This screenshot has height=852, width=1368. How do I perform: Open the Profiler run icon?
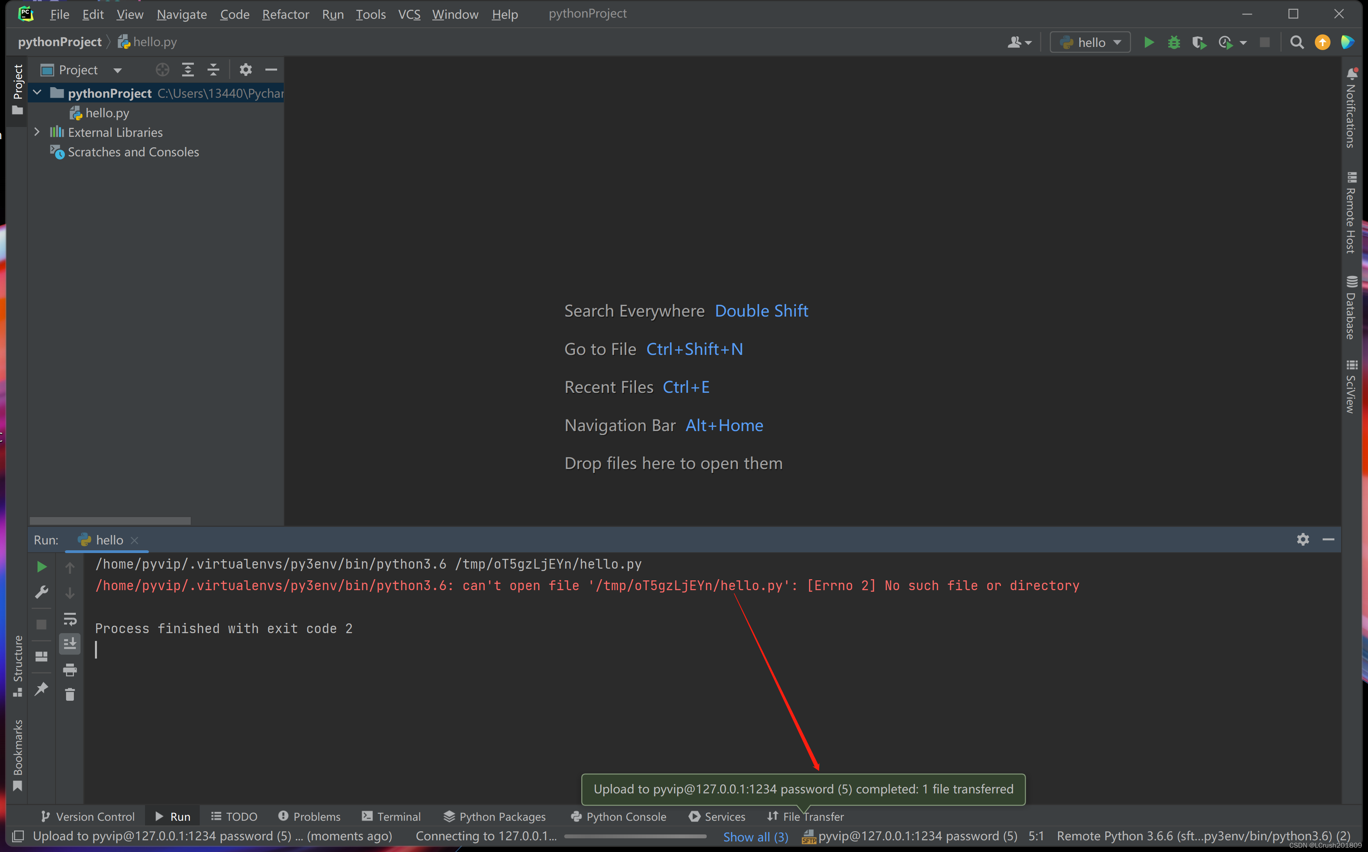[1226, 42]
